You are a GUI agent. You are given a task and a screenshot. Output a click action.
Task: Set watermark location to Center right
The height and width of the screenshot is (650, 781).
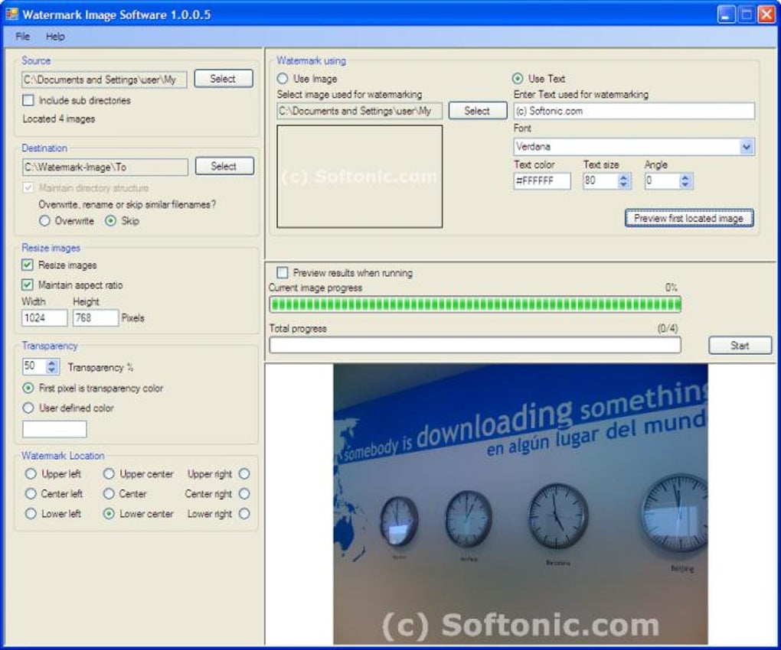click(244, 494)
